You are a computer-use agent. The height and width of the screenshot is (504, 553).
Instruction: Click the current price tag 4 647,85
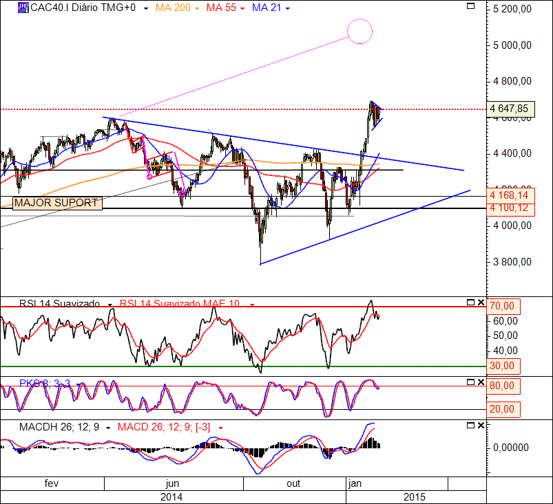(x=511, y=109)
